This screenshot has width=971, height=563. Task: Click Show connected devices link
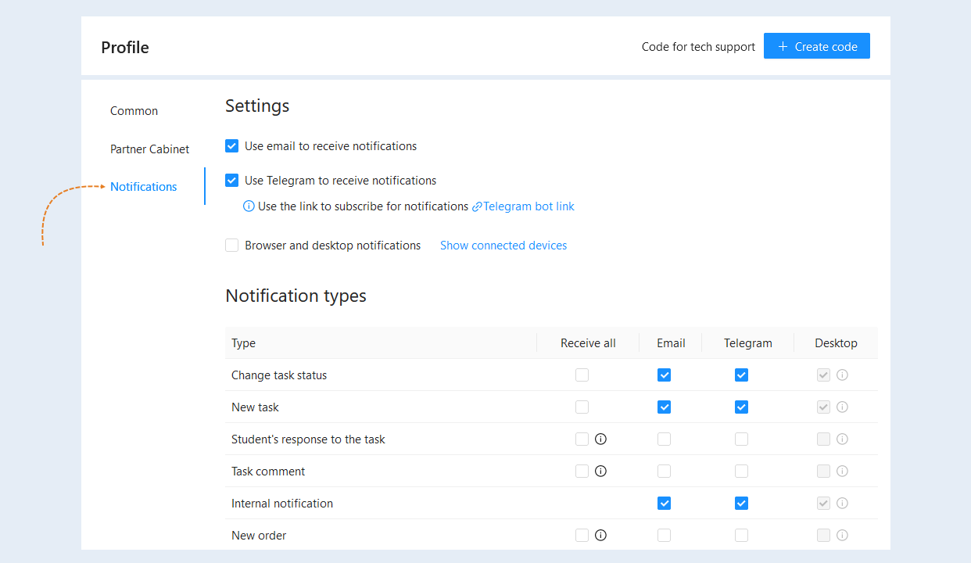[503, 246]
